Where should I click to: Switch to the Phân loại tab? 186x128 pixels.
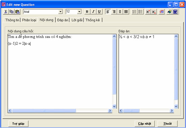pyautogui.click(x=29, y=20)
